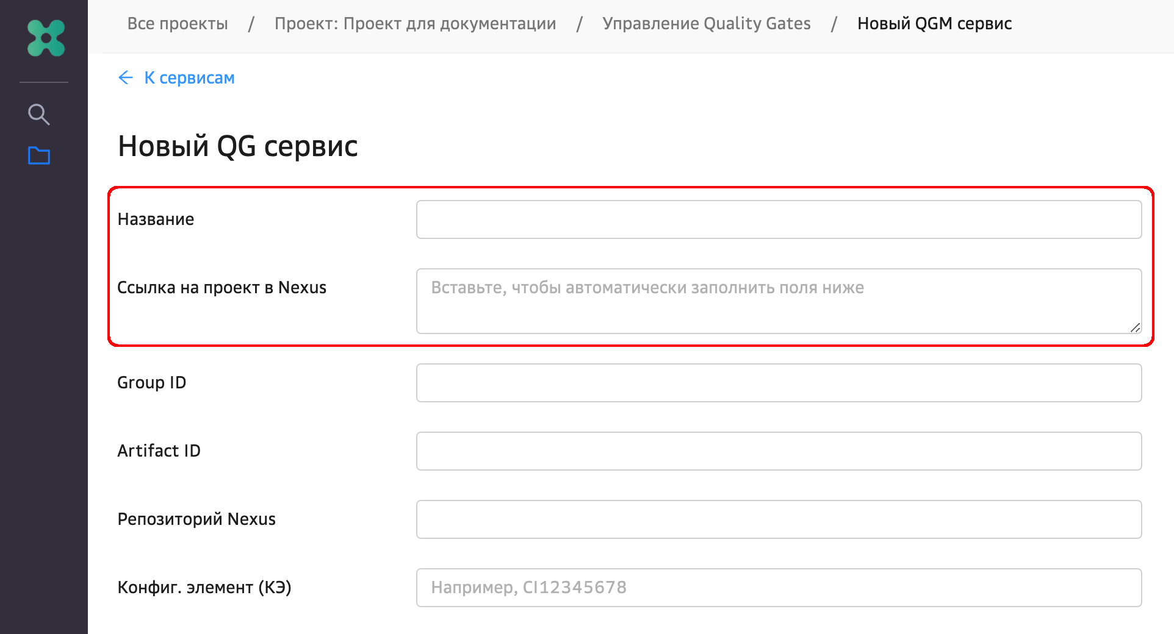Go to Все проекты breadcrumb
1174x634 pixels.
click(x=178, y=24)
